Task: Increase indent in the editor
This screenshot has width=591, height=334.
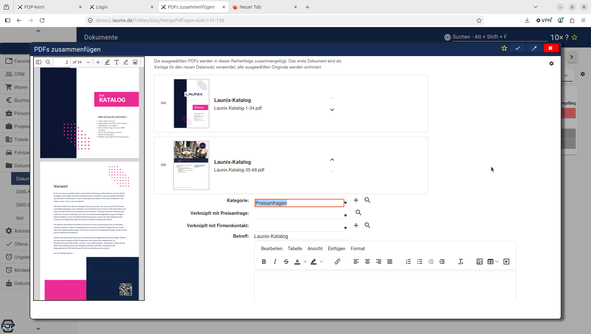Action: 442,262
